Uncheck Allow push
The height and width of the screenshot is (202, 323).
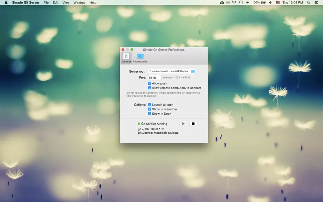[150, 83]
